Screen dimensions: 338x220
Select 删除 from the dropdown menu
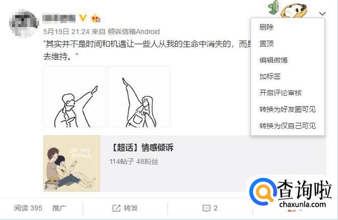pyautogui.click(x=267, y=27)
